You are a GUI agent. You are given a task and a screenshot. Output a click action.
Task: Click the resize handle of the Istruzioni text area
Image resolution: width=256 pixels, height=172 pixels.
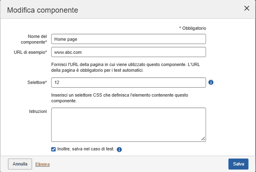click(x=203, y=139)
